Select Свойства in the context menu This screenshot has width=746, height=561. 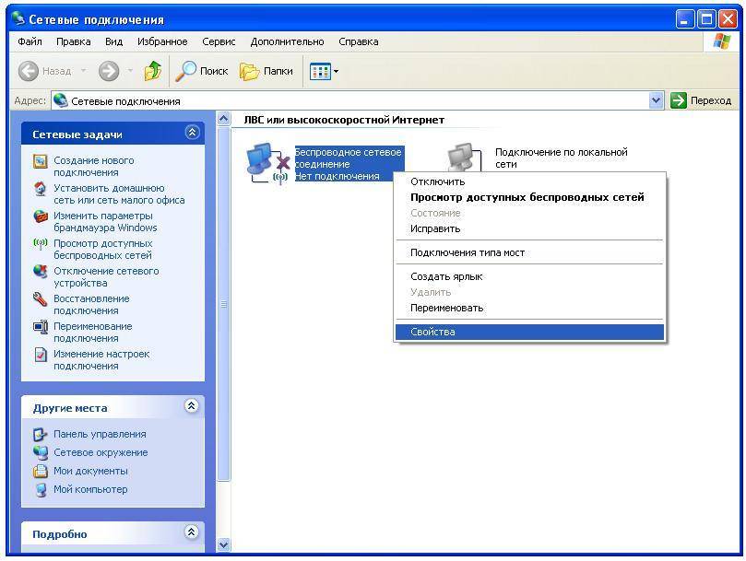(433, 332)
